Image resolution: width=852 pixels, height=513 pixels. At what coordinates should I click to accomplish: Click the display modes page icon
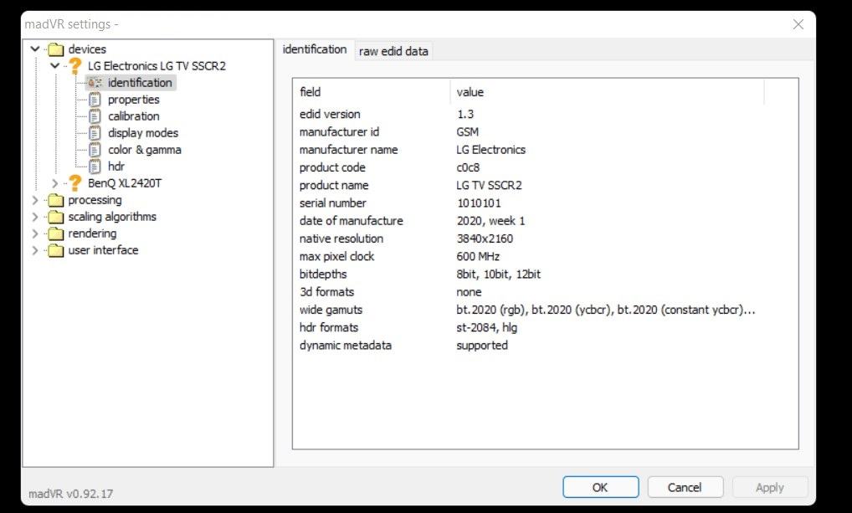[95, 133]
